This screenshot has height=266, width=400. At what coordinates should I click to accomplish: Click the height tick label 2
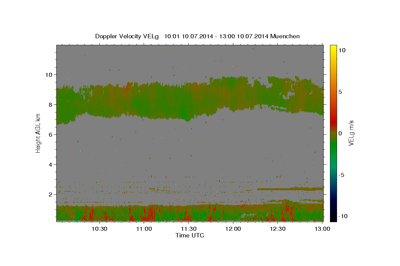(51, 195)
